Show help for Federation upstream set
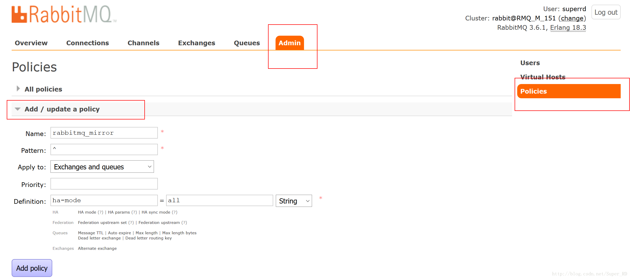This screenshot has height=279, width=630. pyautogui.click(x=131, y=223)
